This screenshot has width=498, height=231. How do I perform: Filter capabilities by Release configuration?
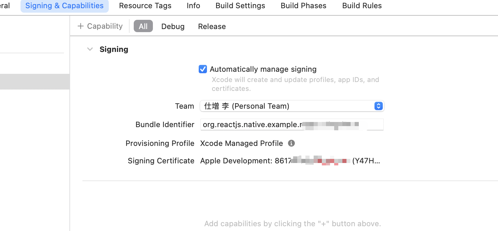212,26
